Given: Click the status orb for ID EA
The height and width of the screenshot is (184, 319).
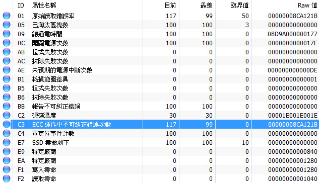Looking at the screenshot, I should pyautogui.click(x=7, y=160).
